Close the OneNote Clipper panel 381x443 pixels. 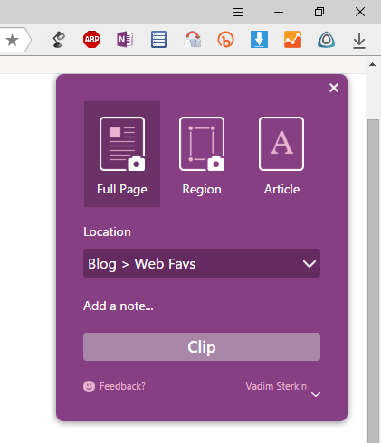coord(334,88)
